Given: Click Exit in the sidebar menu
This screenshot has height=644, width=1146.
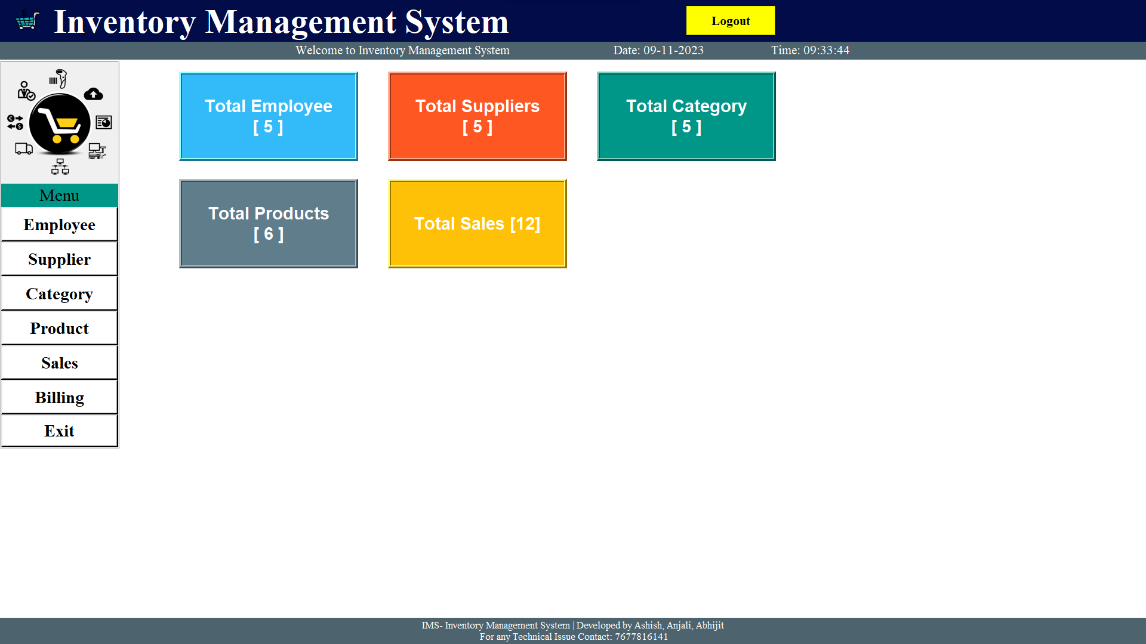Looking at the screenshot, I should tap(59, 431).
